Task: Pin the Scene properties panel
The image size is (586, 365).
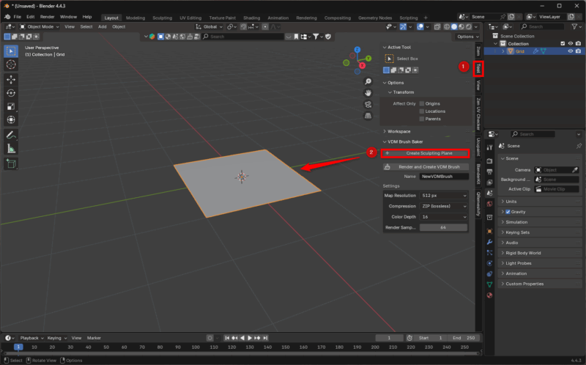Action: [579, 146]
